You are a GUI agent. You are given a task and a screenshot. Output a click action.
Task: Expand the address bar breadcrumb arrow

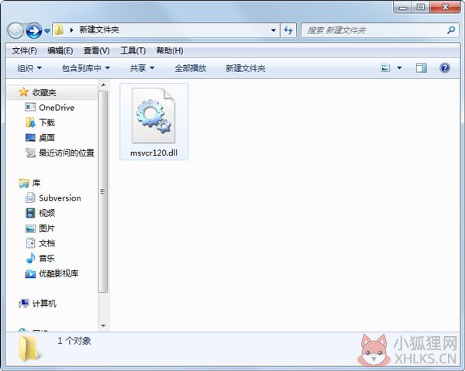[71, 30]
